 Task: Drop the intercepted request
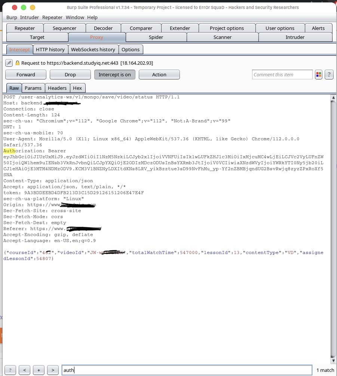coord(70,74)
